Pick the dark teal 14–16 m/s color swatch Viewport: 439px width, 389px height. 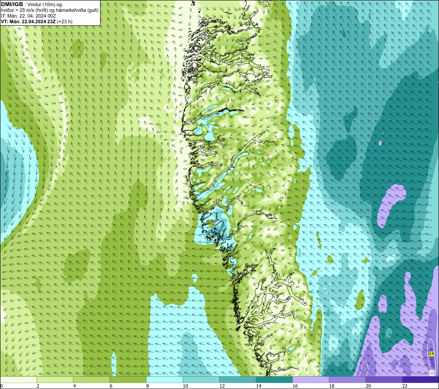pos(274,379)
